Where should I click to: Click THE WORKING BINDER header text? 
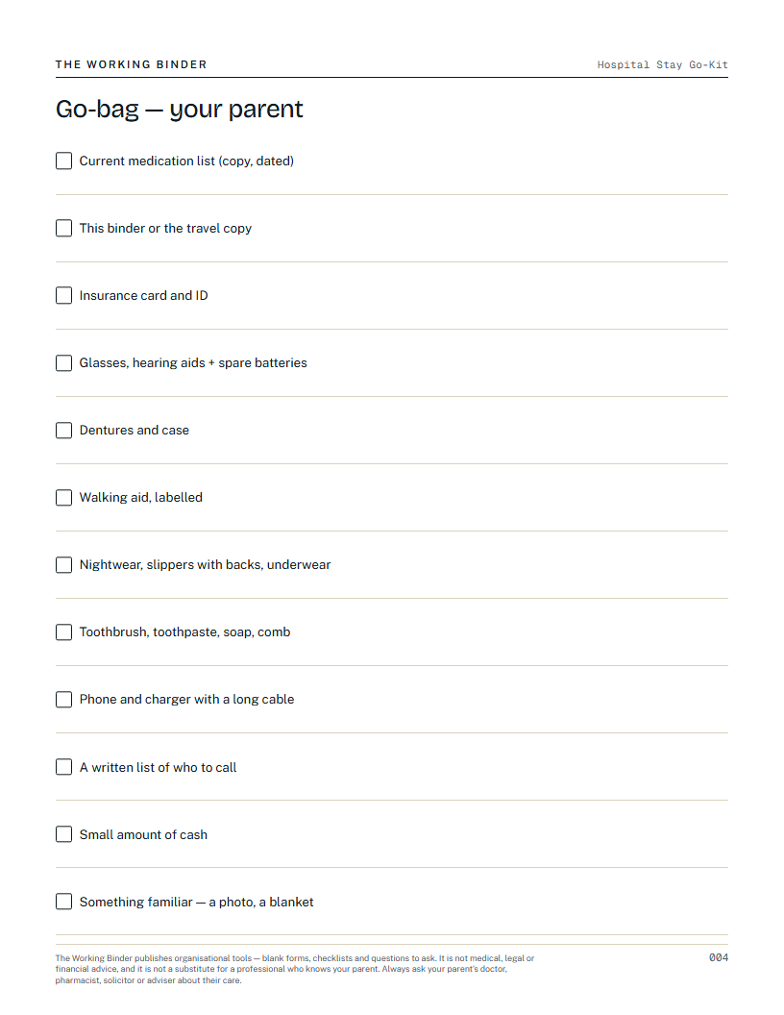pos(132,64)
